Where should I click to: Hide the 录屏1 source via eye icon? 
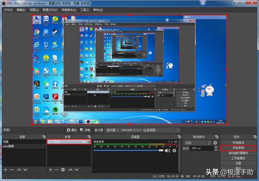coord(83,142)
